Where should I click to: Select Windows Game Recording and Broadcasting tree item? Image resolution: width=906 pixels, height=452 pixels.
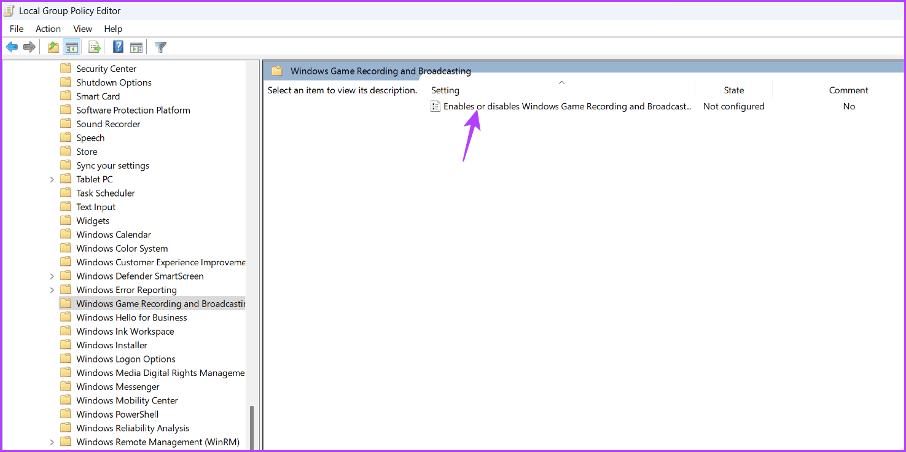pyautogui.click(x=160, y=303)
